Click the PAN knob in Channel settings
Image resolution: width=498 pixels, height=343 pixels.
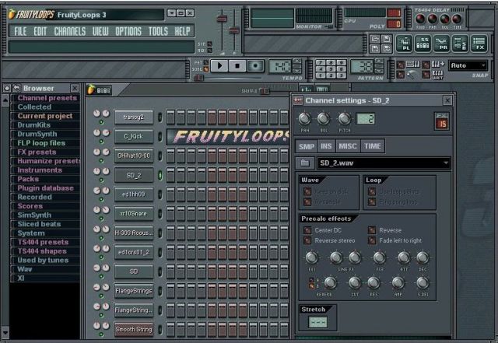[x=304, y=119]
